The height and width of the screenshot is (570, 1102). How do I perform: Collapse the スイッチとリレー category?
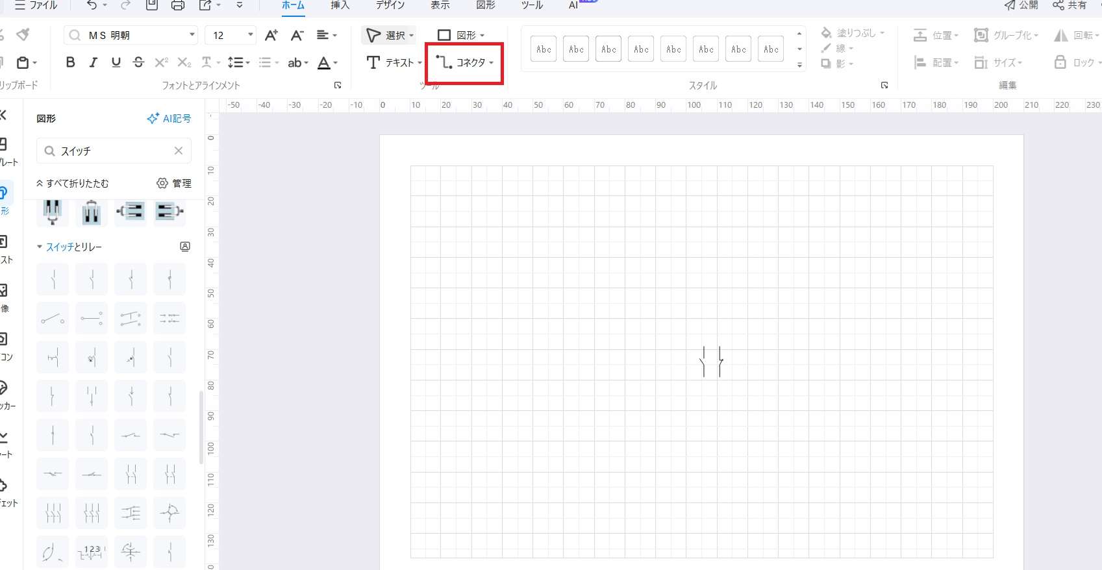[40, 247]
